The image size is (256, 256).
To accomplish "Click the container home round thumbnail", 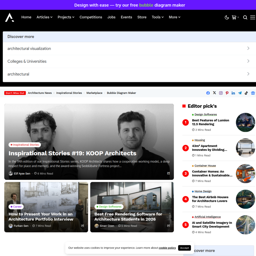I will (245, 174).
